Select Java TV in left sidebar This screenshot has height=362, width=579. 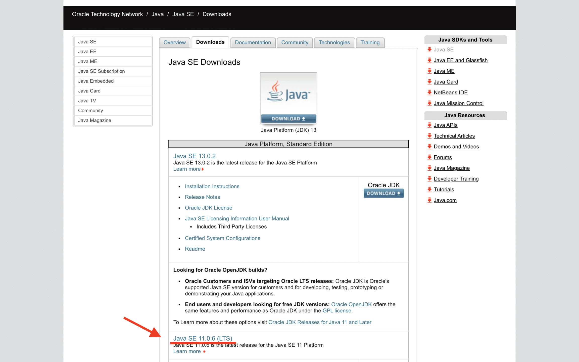pyautogui.click(x=113, y=101)
